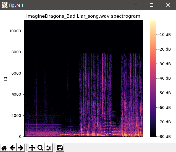Click the -30 dB colorbar label
Viewport: 176px width, 152px height.
(x=165, y=64)
